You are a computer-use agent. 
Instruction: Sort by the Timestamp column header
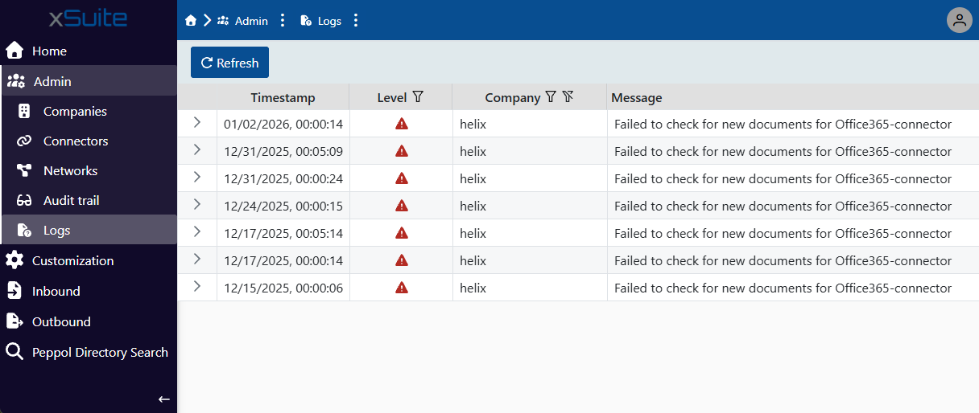(283, 98)
